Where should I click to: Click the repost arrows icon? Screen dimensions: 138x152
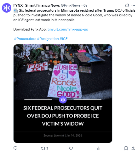tap(43, 148)
